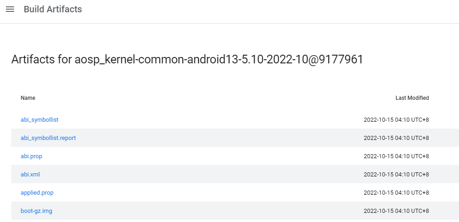459x222 pixels.
Task: Click the abi_symbollist last modified timestamp
Action: point(396,119)
